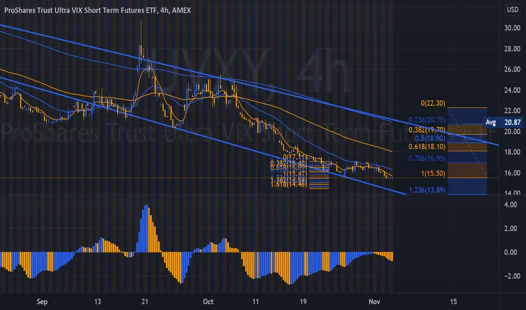Click the Oct date label on time axis
526x310 pixels.
coord(208,302)
